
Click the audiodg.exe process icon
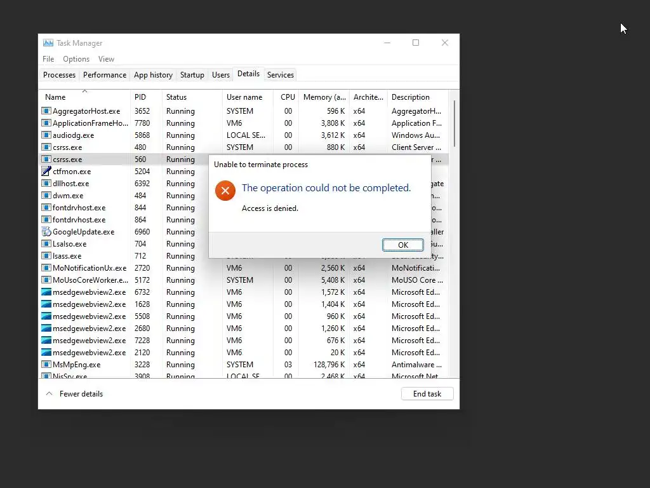pos(46,135)
